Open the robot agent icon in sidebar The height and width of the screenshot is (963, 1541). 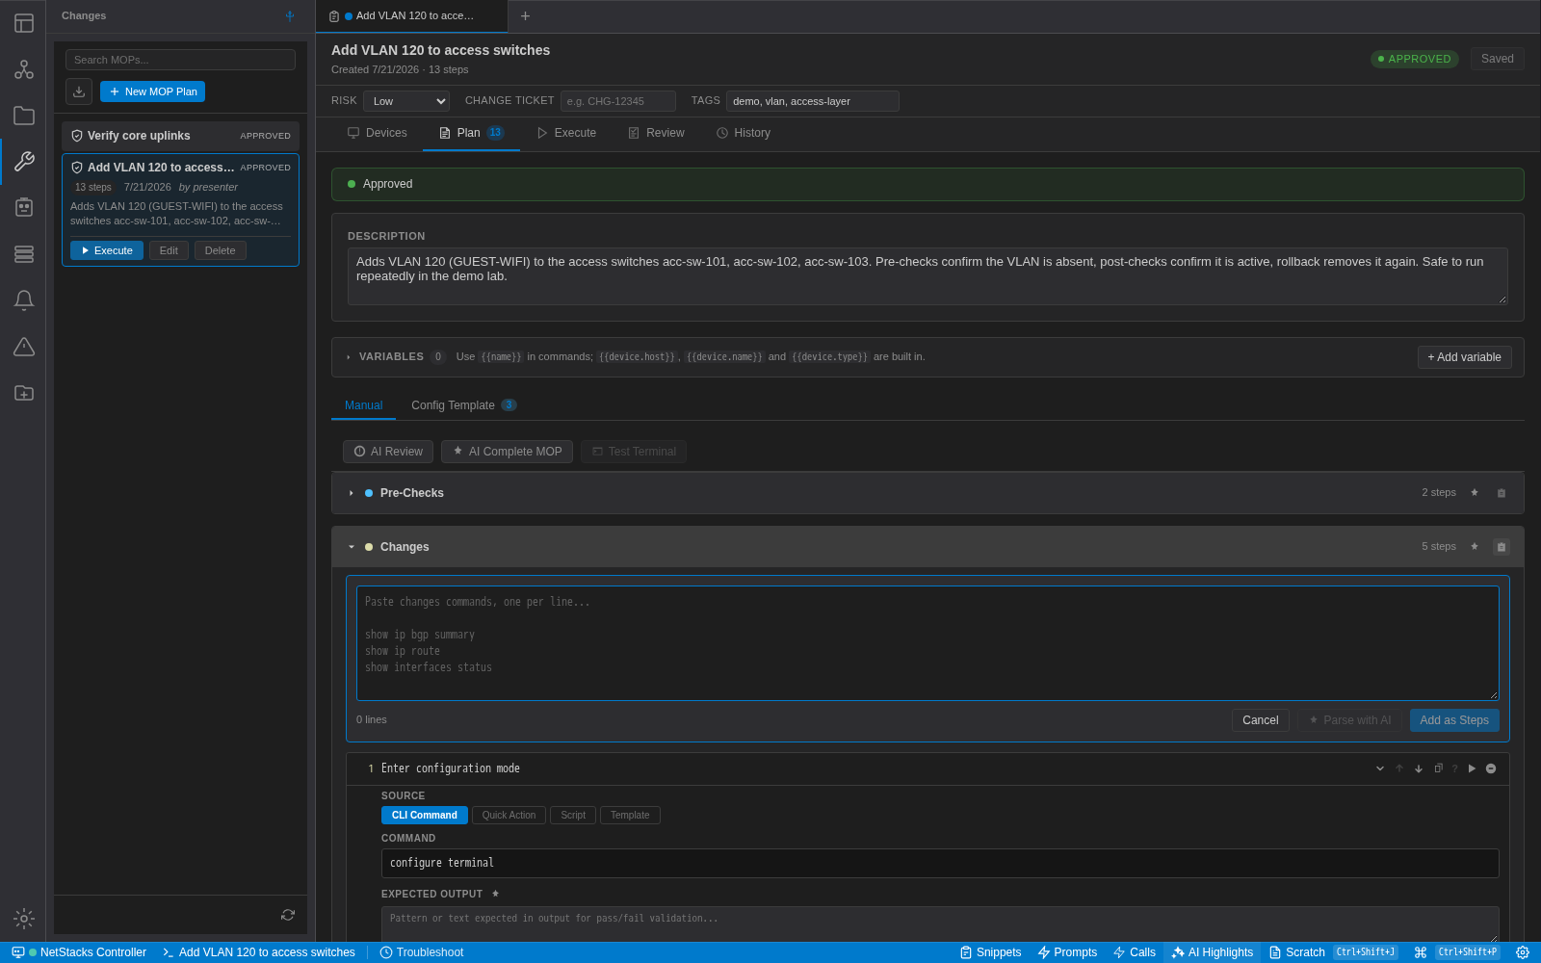pos(24,207)
